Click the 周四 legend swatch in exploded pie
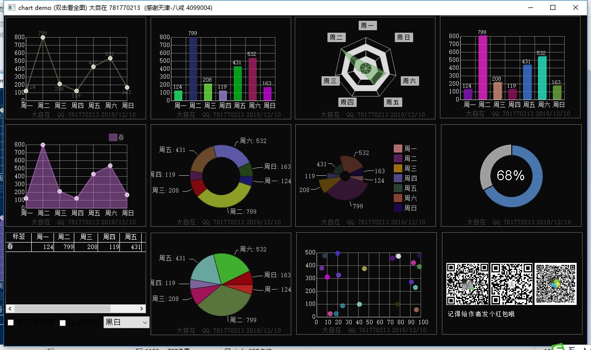The height and width of the screenshot is (350, 591). click(398, 178)
